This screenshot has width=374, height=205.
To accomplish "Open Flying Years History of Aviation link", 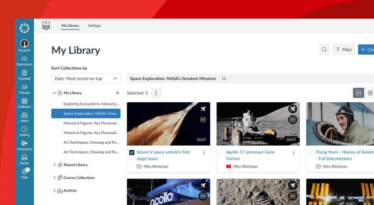I will [x=345, y=155].
